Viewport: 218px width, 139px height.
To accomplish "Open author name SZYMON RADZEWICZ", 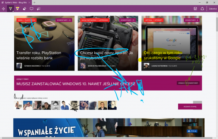I will (x=33, y=66).
